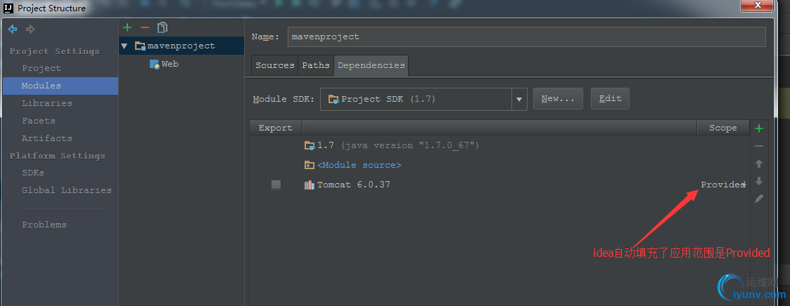Move the dependency down with the arrow

pos(759,181)
